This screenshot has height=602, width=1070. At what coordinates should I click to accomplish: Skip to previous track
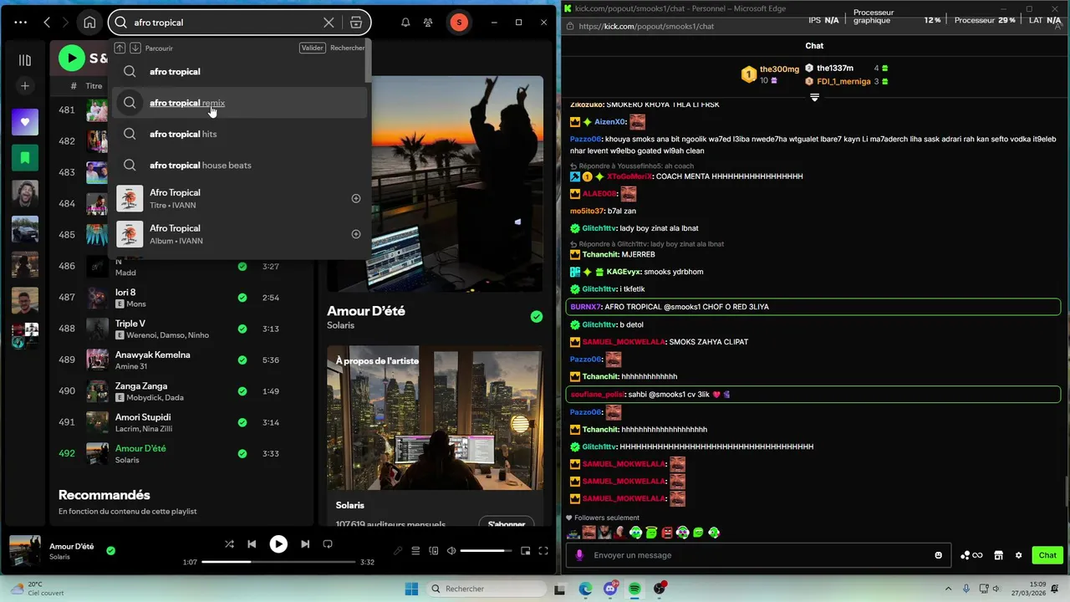252,544
